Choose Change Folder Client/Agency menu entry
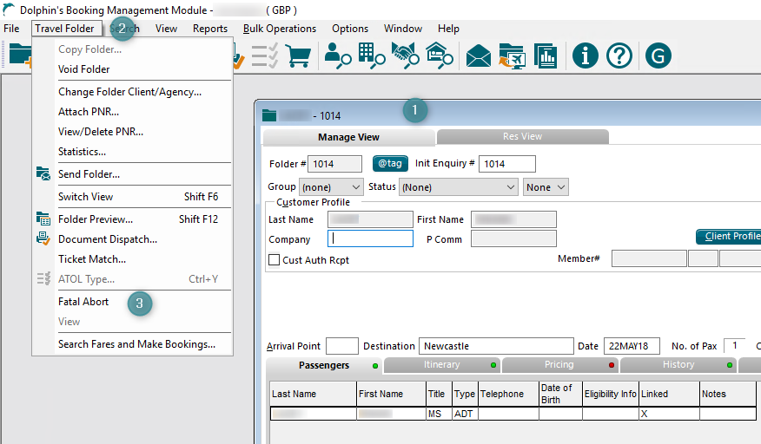 132,92
